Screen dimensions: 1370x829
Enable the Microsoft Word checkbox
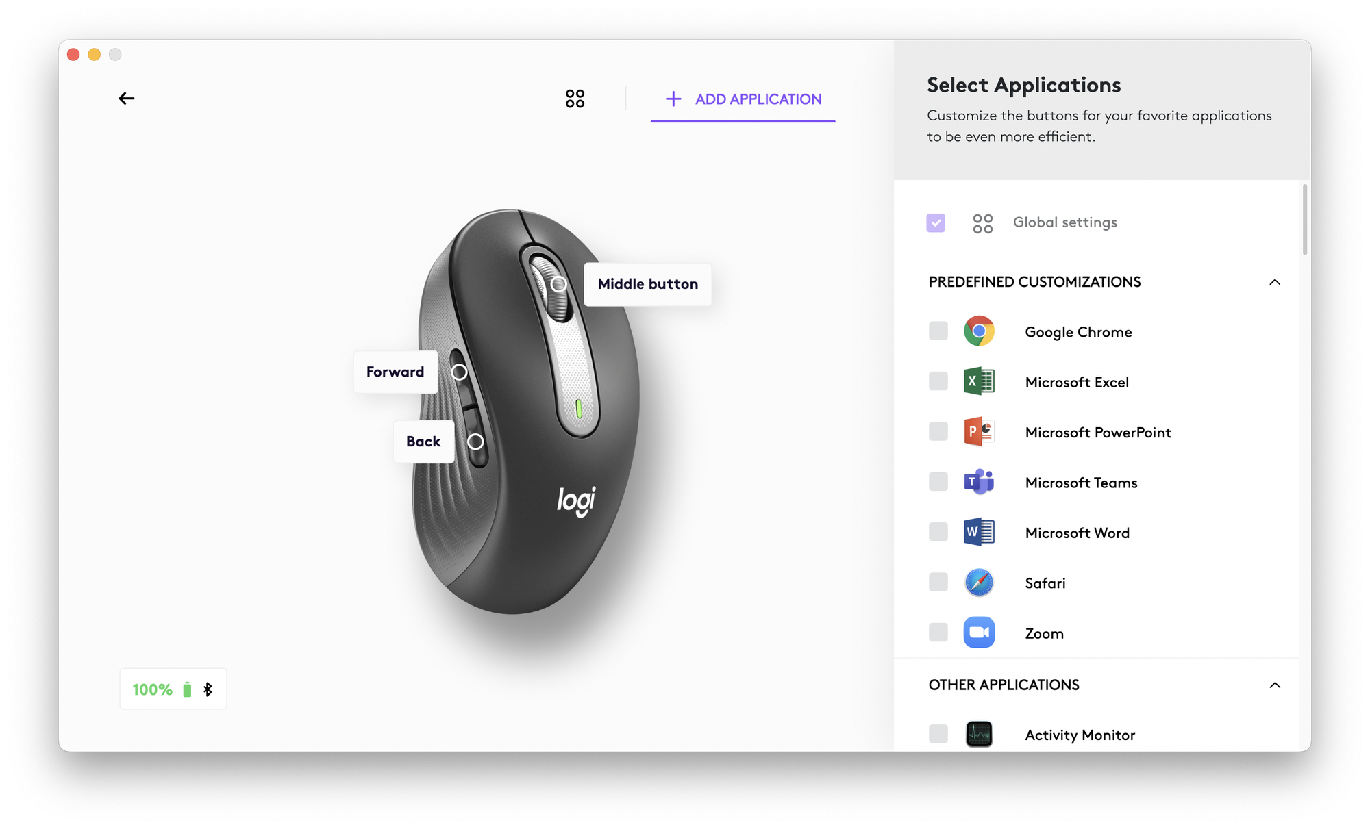pos(938,532)
